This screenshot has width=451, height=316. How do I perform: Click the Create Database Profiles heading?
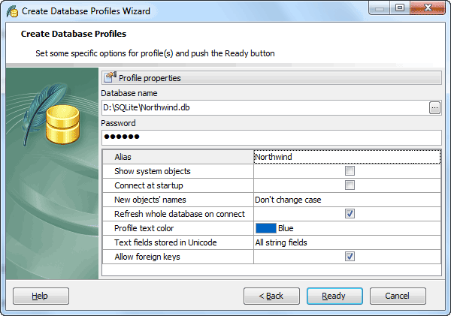click(x=74, y=34)
